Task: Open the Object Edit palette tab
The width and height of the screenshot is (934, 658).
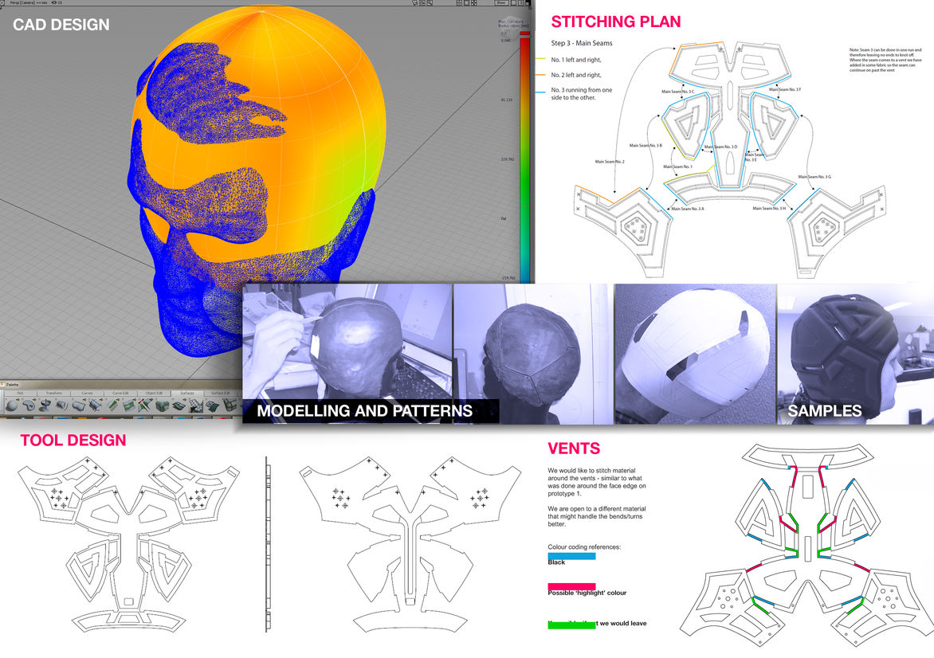Action: (155, 394)
